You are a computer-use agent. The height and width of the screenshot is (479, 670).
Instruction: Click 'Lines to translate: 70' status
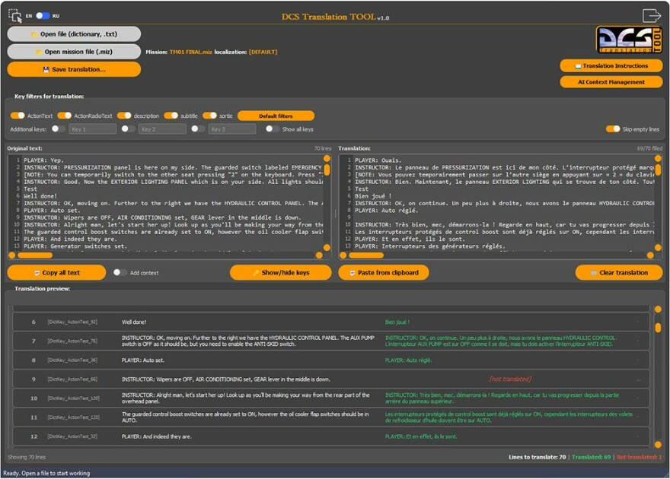(537, 457)
